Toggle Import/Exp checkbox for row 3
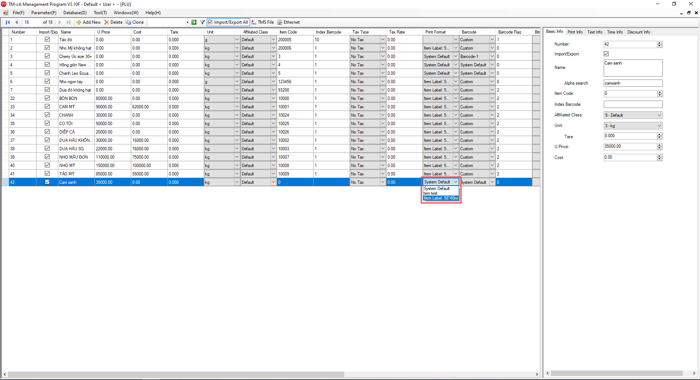700x380 pixels. tap(47, 56)
